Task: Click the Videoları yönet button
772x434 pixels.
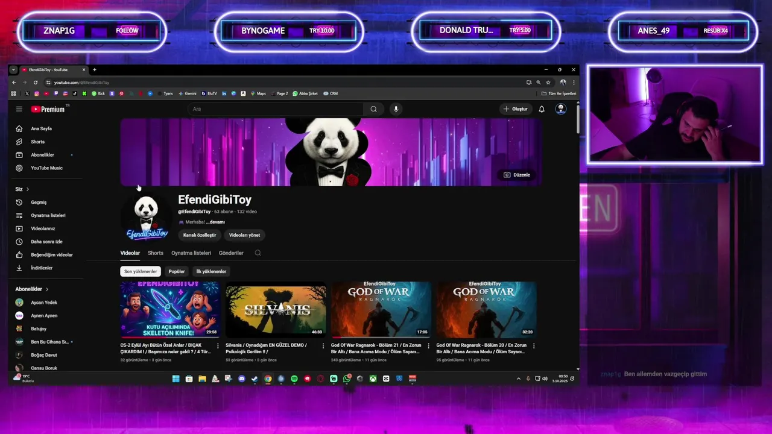Action: click(x=244, y=235)
